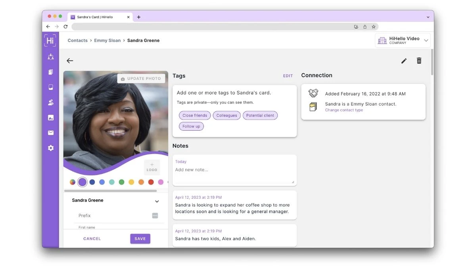The height and width of the screenshot is (268, 476).
Task: Open the mobile device icon in sidebar
Action: tap(50, 87)
